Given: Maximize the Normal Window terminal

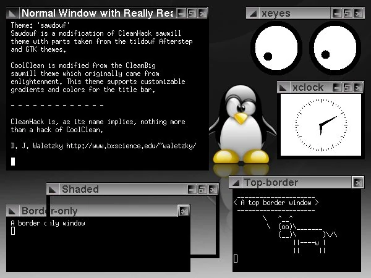Looking at the screenshot, I should [x=192, y=14].
